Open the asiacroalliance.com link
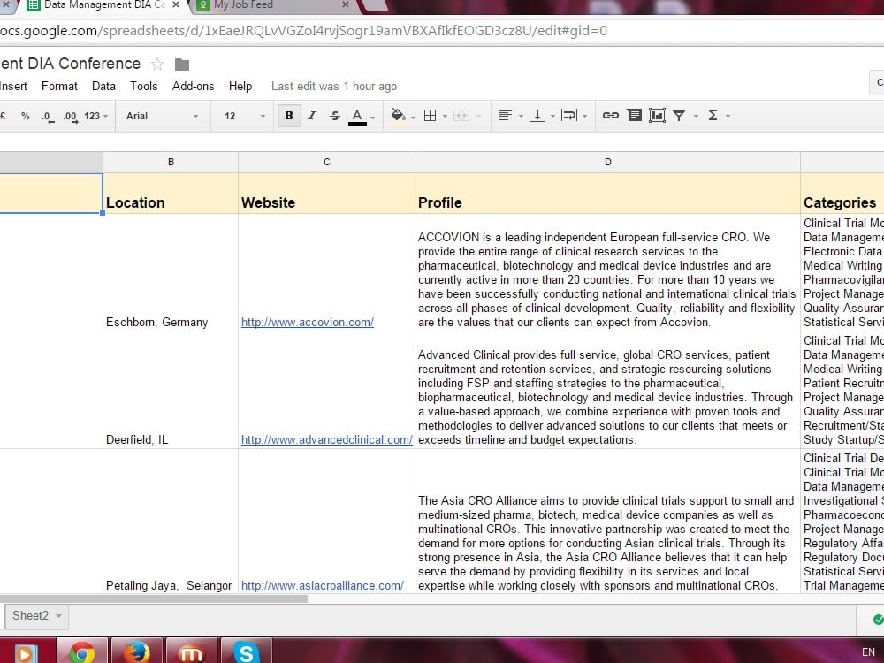884x663 pixels. (323, 586)
